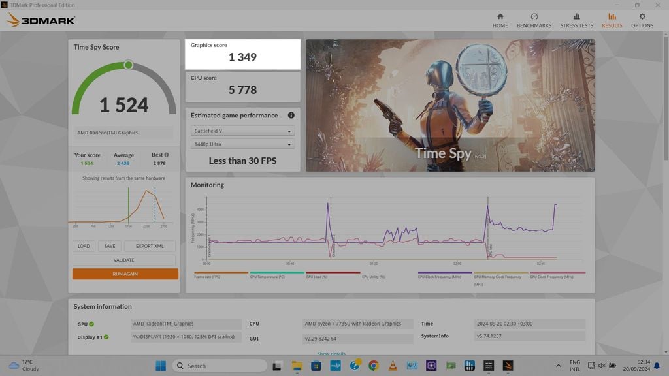Show estimated game performance info icon
This screenshot has width=669, height=376.
pyautogui.click(x=291, y=115)
